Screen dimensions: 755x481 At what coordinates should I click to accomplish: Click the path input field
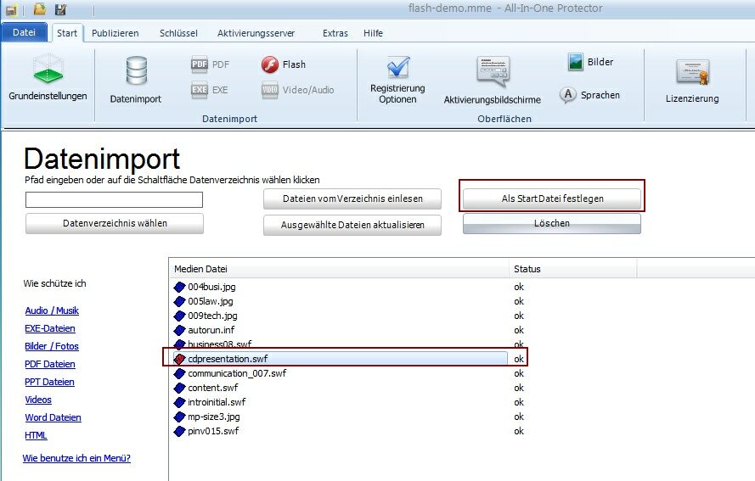pyautogui.click(x=114, y=199)
